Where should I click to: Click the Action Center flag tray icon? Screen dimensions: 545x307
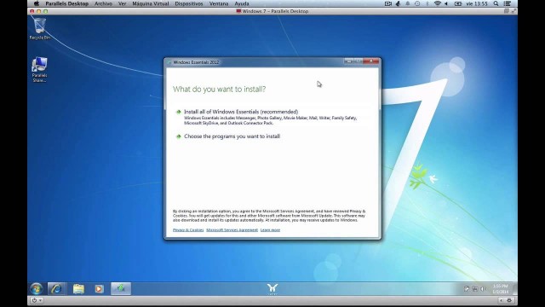click(467, 288)
